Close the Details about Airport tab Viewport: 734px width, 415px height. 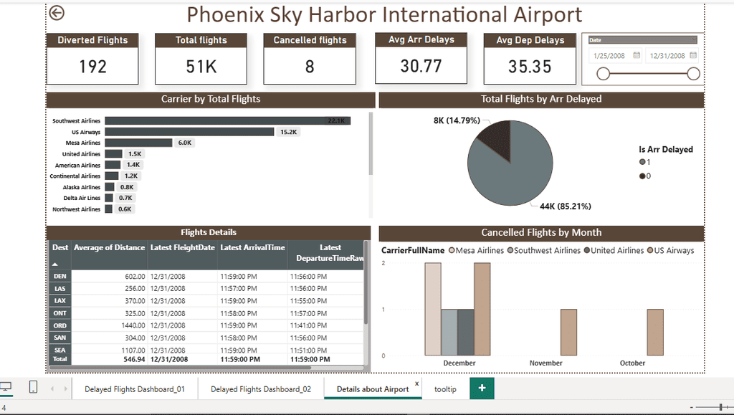pos(416,383)
